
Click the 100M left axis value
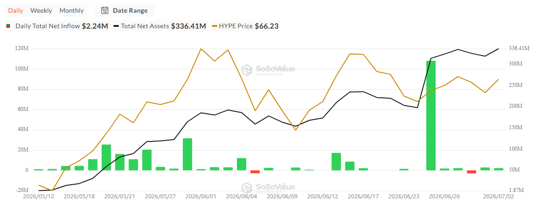point(22,69)
